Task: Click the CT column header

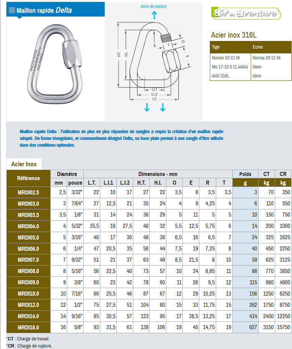Action: (x=266, y=174)
